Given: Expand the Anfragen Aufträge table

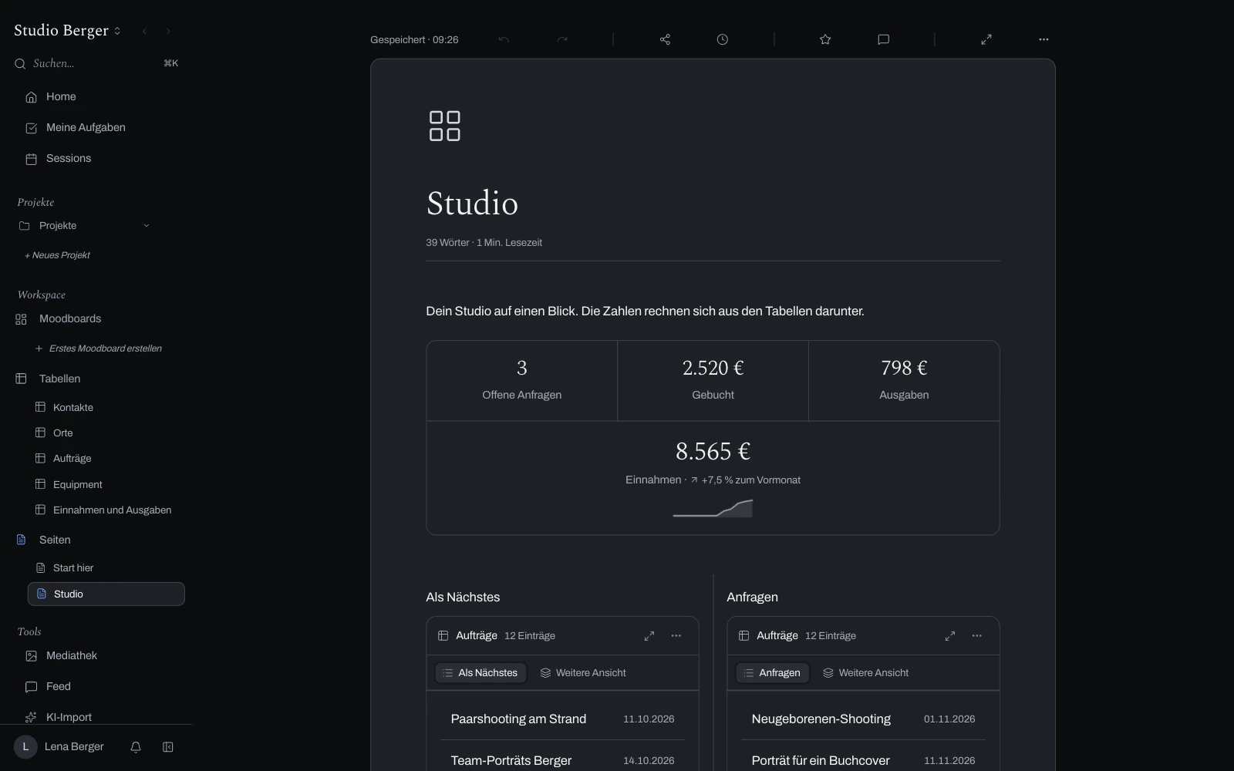Looking at the screenshot, I should (950, 636).
